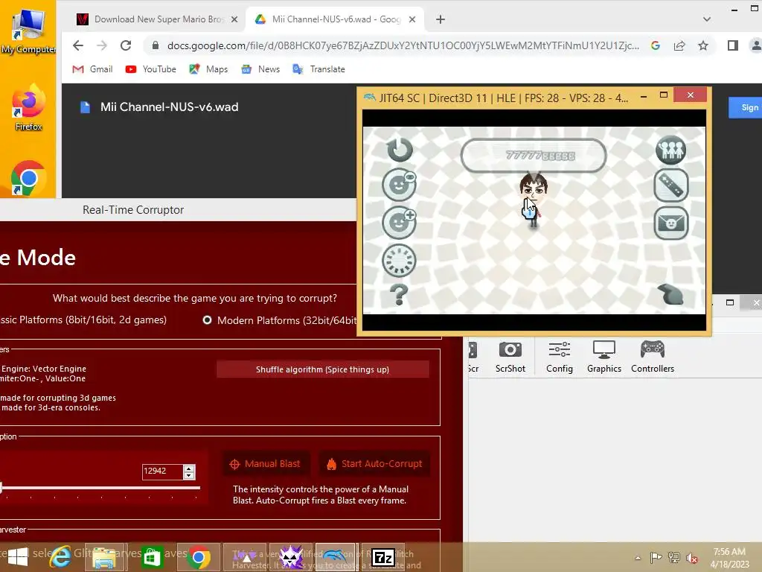Click the envelope send Mii icon
Image resolution: width=762 pixels, height=572 pixels.
[x=670, y=223]
